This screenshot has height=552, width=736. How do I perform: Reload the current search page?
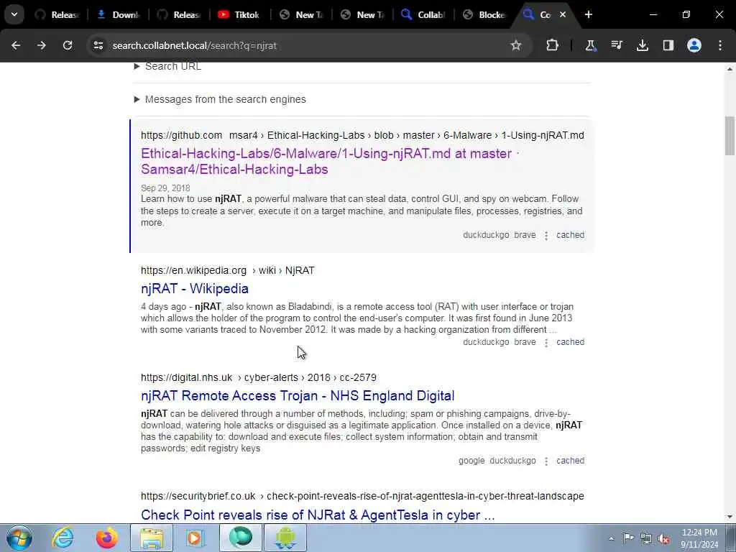click(68, 45)
